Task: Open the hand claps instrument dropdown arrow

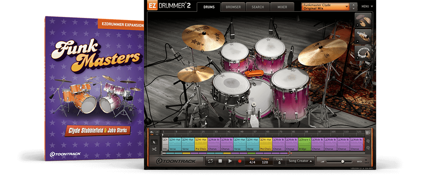Action: (x=357, y=25)
